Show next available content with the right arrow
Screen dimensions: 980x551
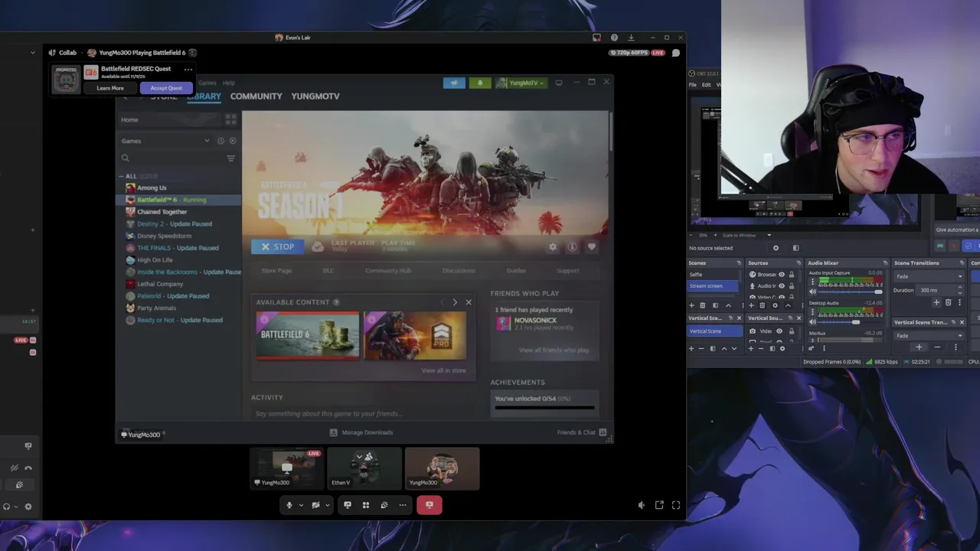coord(455,302)
